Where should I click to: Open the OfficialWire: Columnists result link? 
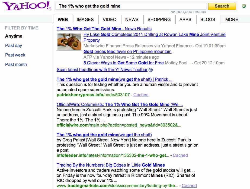pos(120,104)
